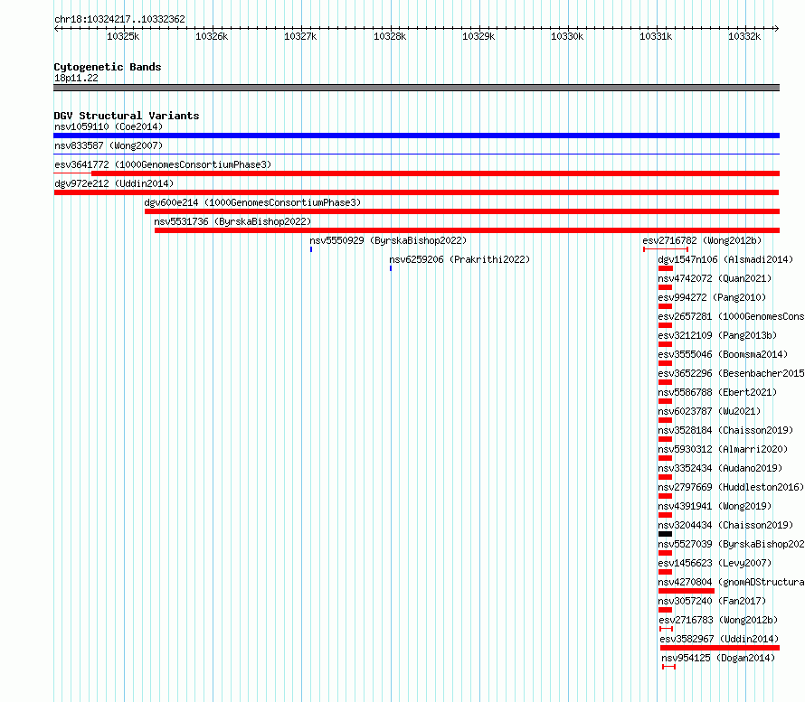This screenshot has width=805, height=702.
Task: Select the nsv833587 (Wong2007) variant label
Action: [109, 145]
